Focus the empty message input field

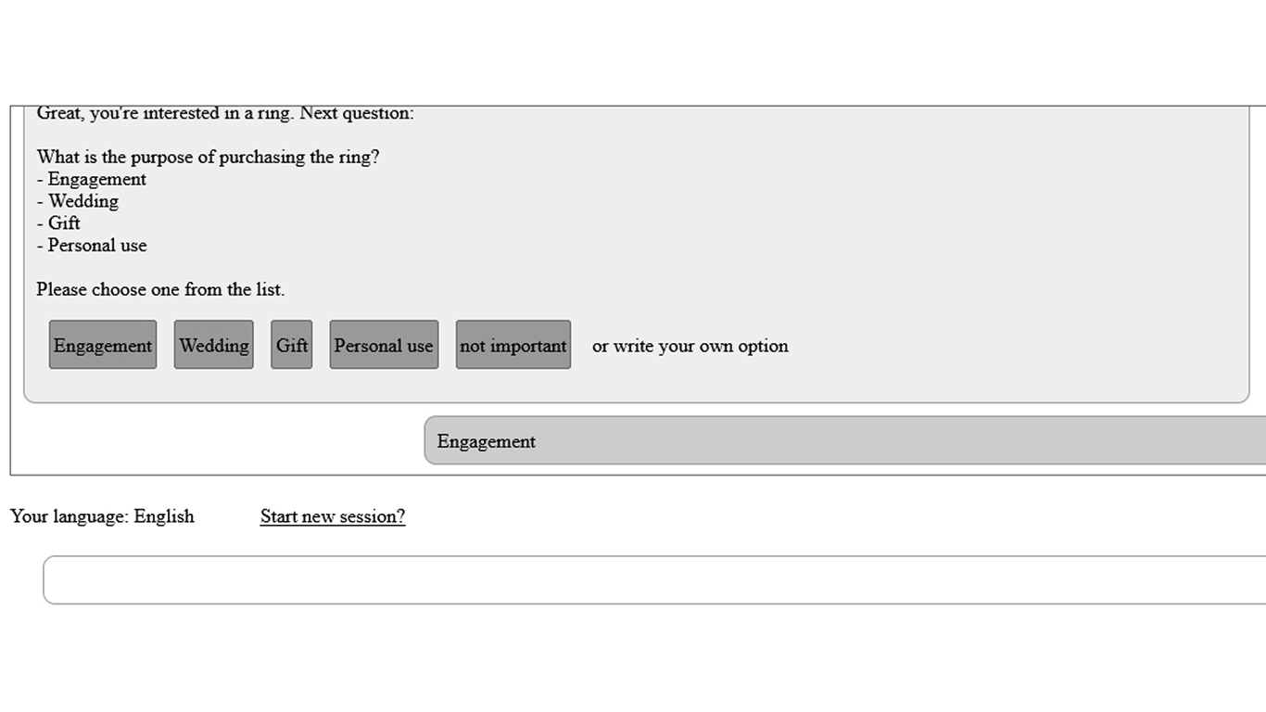click(x=649, y=580)
